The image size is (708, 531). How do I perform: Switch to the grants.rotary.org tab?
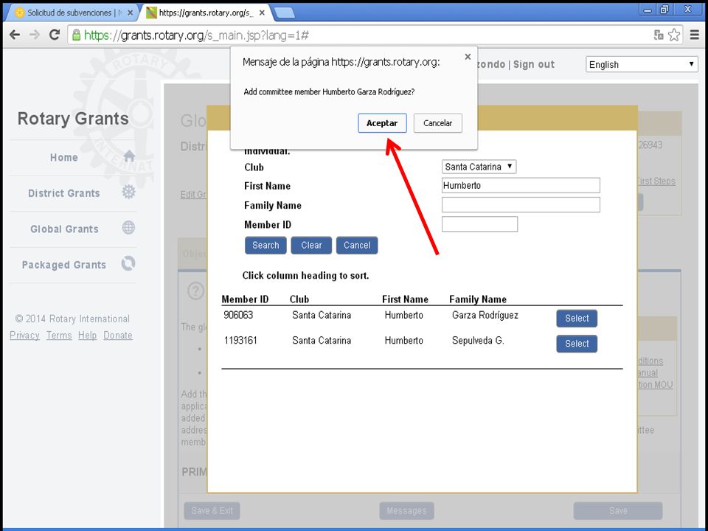[x=206, y=13]
